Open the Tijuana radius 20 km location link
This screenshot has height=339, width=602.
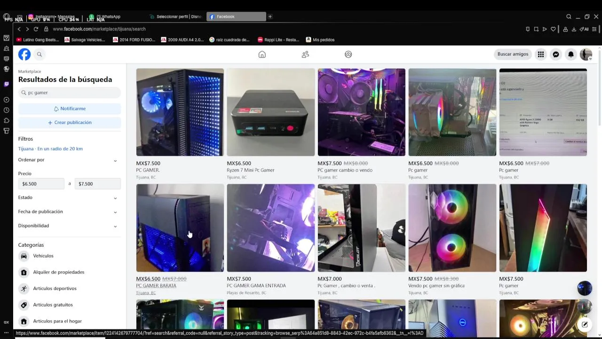point(50,149)
